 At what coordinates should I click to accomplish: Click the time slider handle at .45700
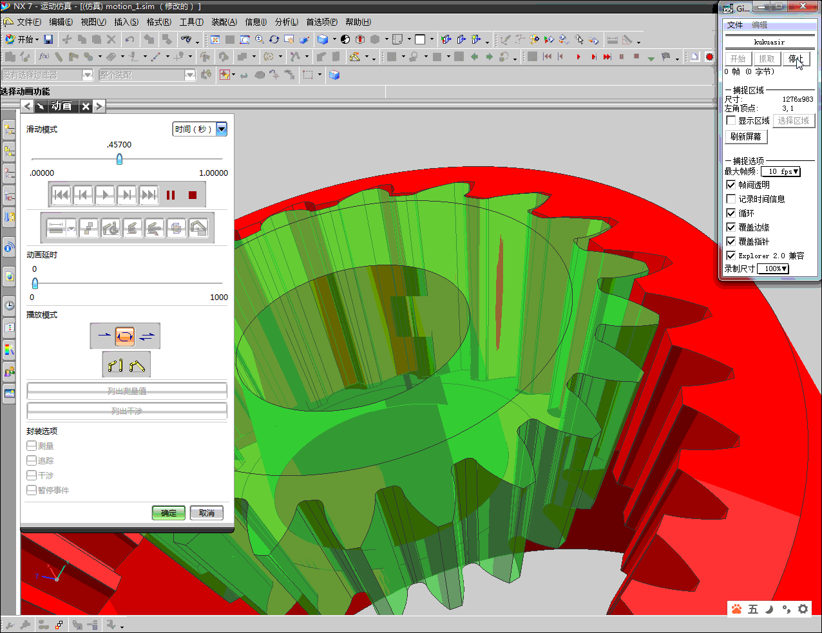click(x=119, y=159)
